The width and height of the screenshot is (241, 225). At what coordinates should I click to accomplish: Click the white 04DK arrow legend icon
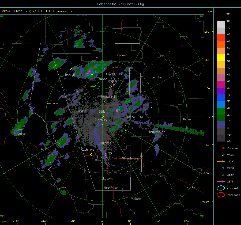click(x=221, y=155)
